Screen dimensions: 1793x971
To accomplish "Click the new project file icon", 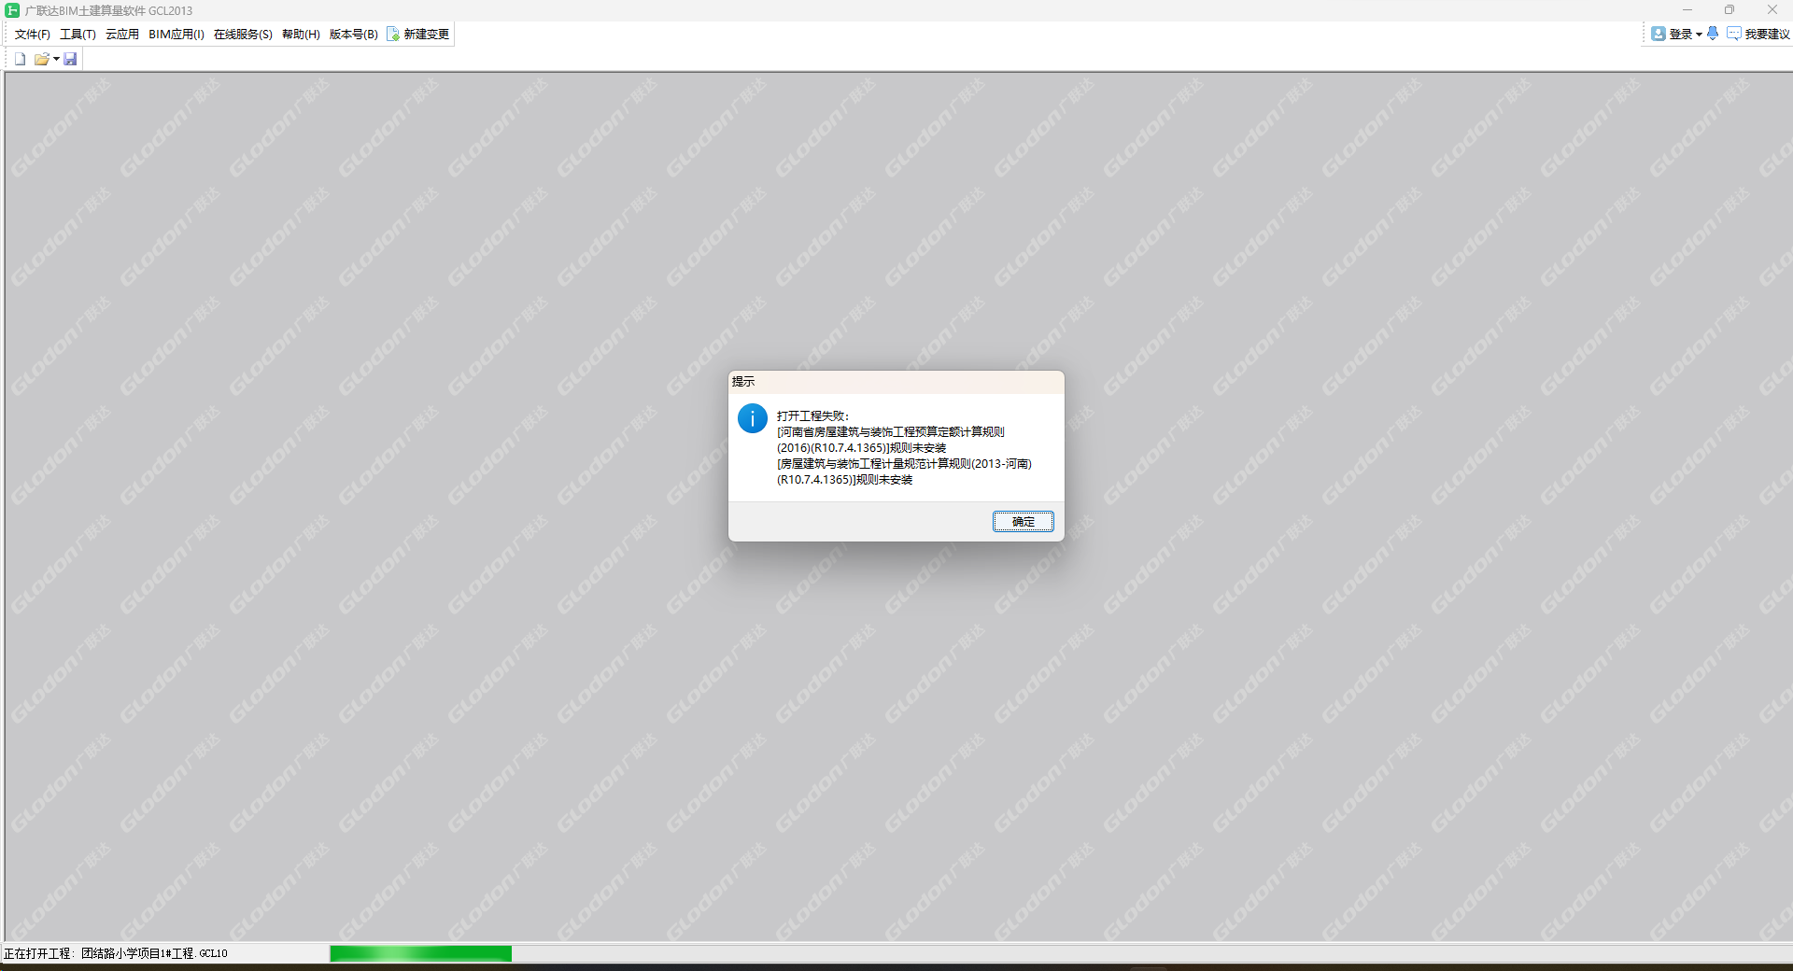I will tap(20, 59).
